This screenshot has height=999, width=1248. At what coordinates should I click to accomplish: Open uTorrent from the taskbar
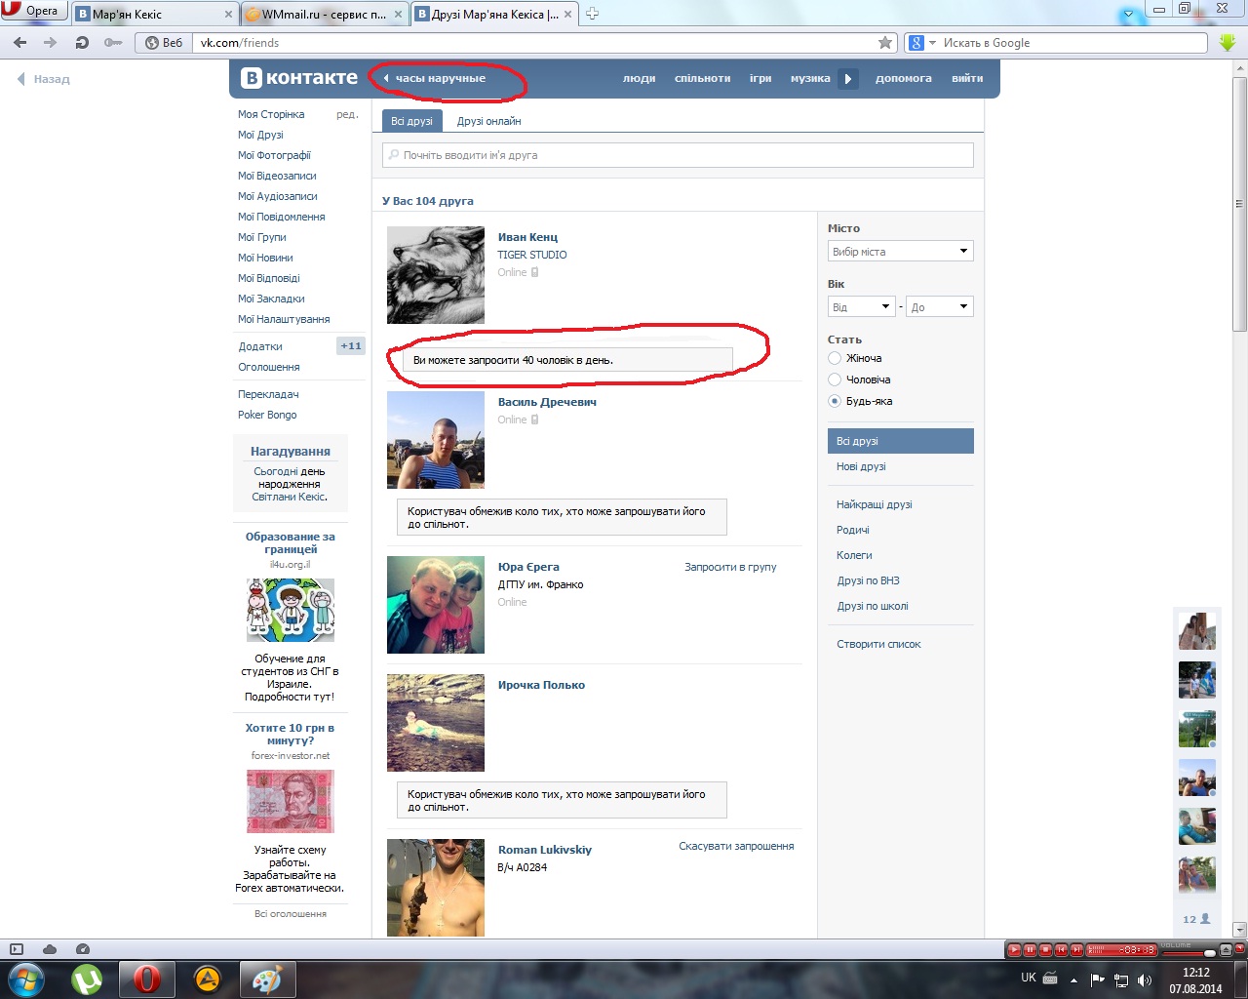(87, 979)
